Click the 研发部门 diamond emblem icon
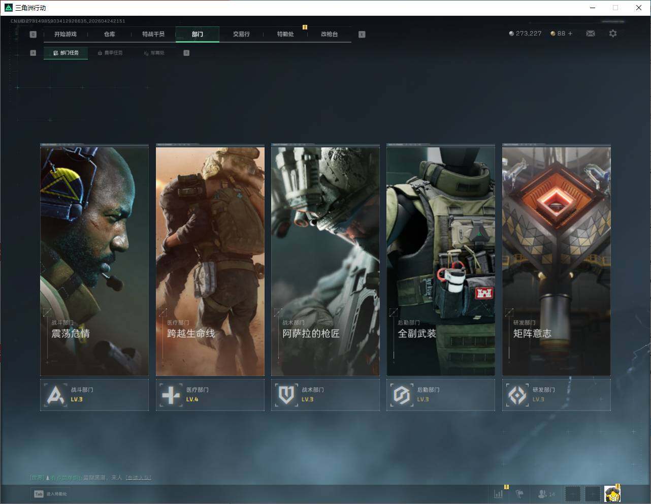The width and height of the screenshot is (651, 504). pyautogui.click(x=517, y=395)
